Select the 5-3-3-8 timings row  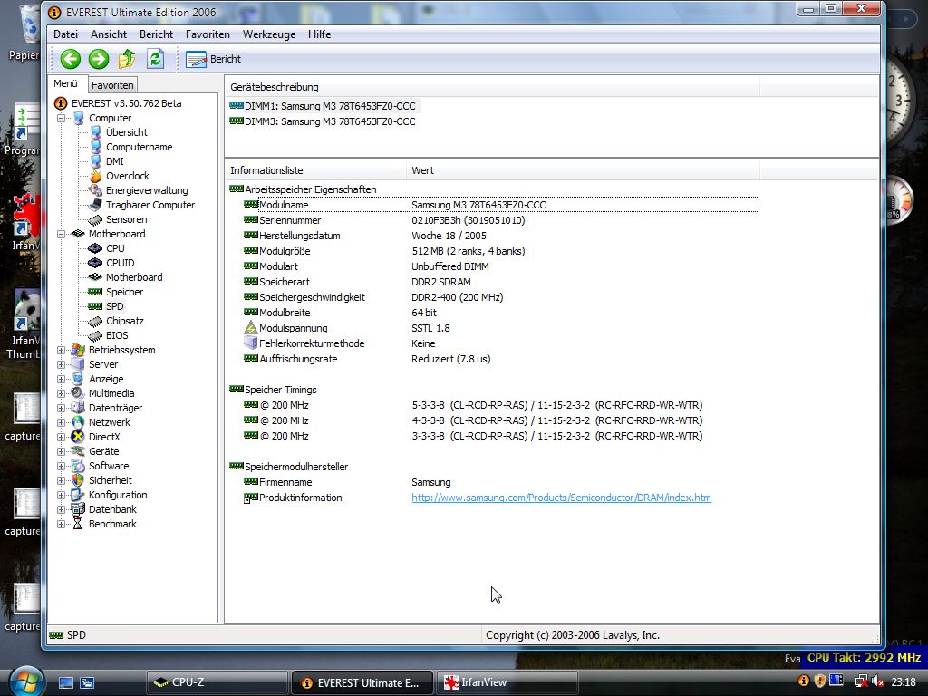pyautogui.click(x=500, y=405)
